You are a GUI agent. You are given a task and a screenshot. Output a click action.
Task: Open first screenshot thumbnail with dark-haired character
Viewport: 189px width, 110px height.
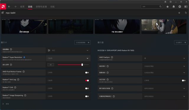click(x=24, y=26)
